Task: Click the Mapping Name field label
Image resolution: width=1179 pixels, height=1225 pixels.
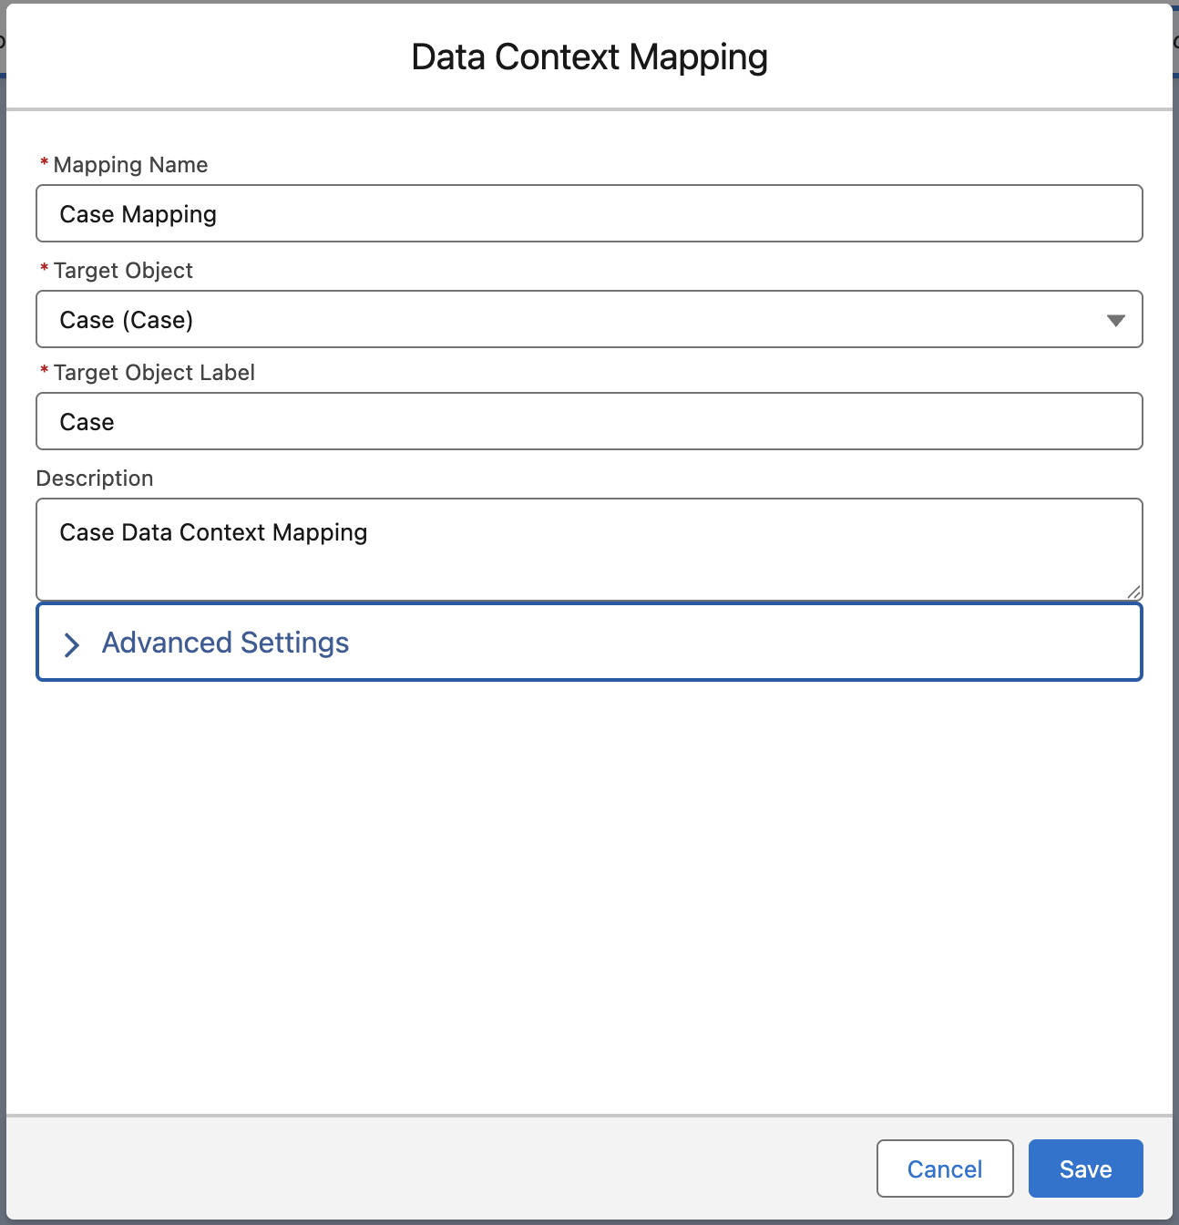Action: click(130, 165)
